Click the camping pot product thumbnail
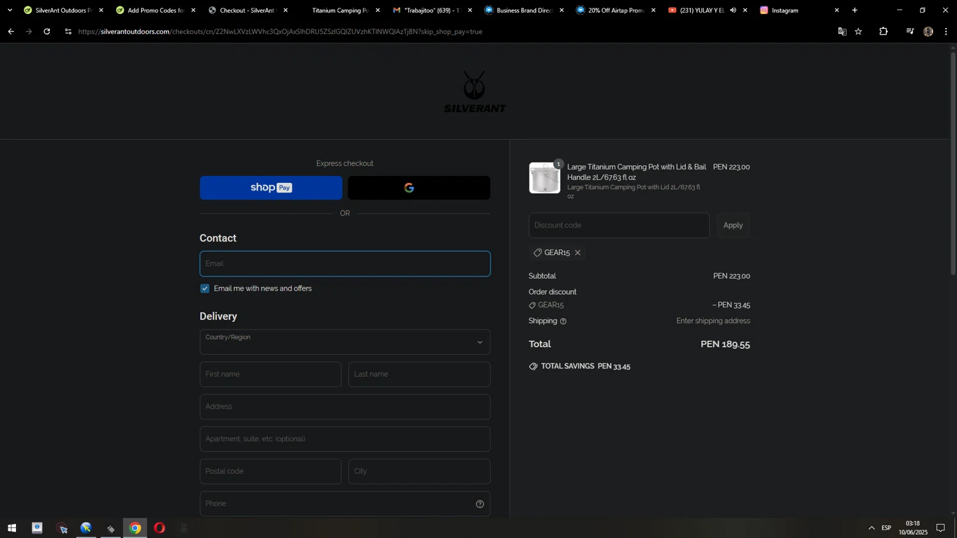 pyautogui.click(x=544, y=178)
